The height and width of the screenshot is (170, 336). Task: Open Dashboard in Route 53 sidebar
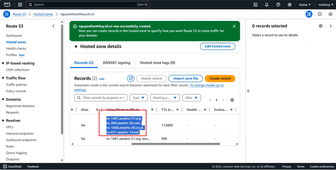14,36
